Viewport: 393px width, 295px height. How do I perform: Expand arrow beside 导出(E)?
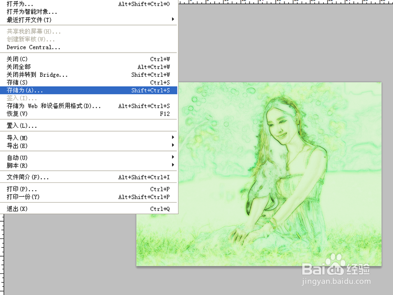pos(173,145)
